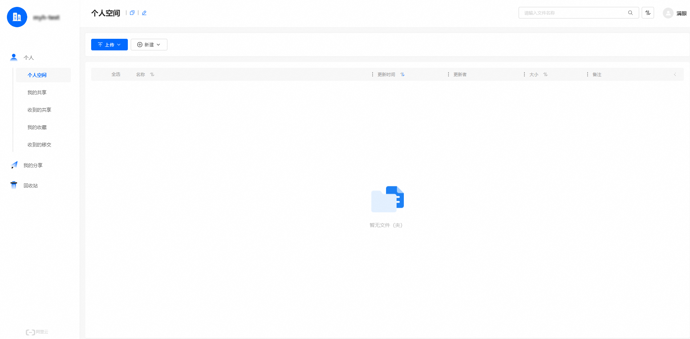The image size is (690, 339).
Task: Sort by 名称 using its sort arrows
Action: click(x=152, y=74)
